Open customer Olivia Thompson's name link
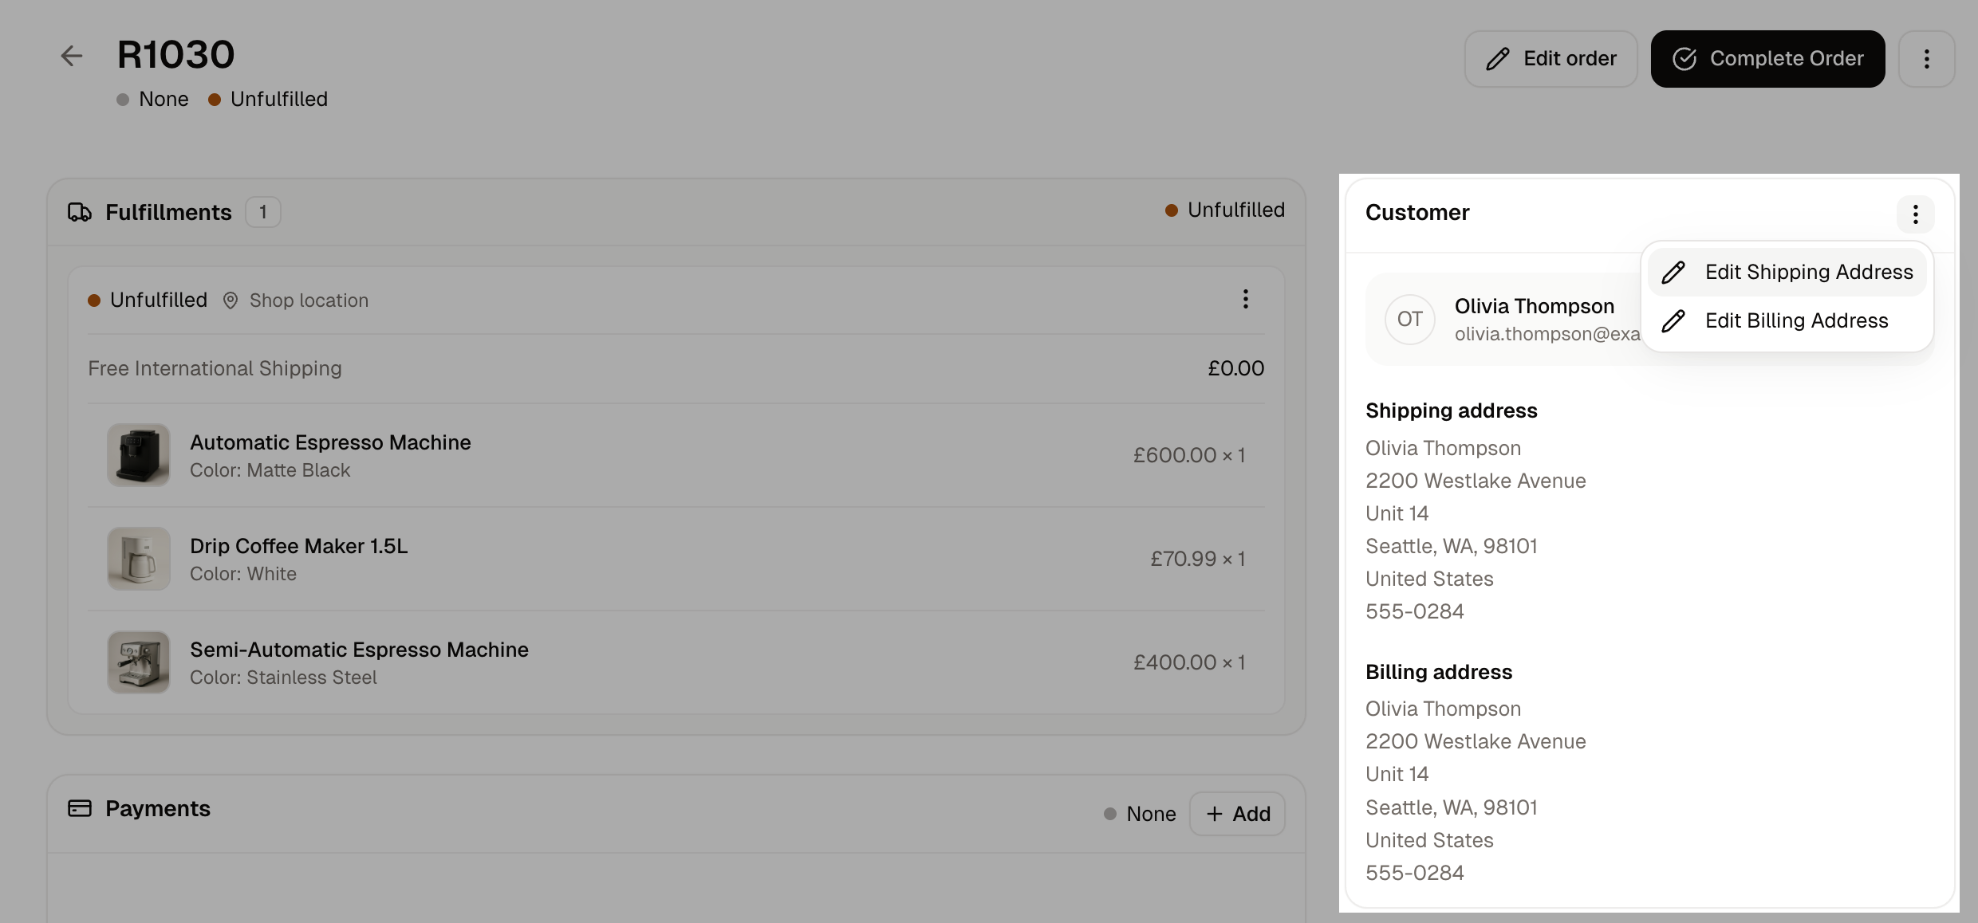Image resolution: width=1978 pixels, height=923 pixels. 1534,306
